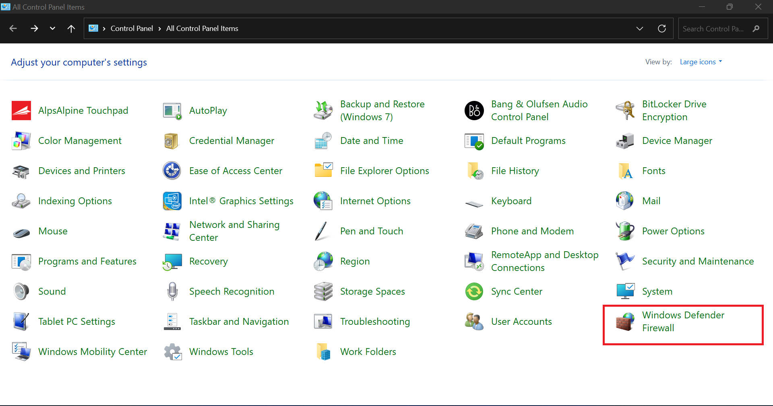Open Programs and Features link
This screenshot has width=773, height=406.
[x=87, y=261]
